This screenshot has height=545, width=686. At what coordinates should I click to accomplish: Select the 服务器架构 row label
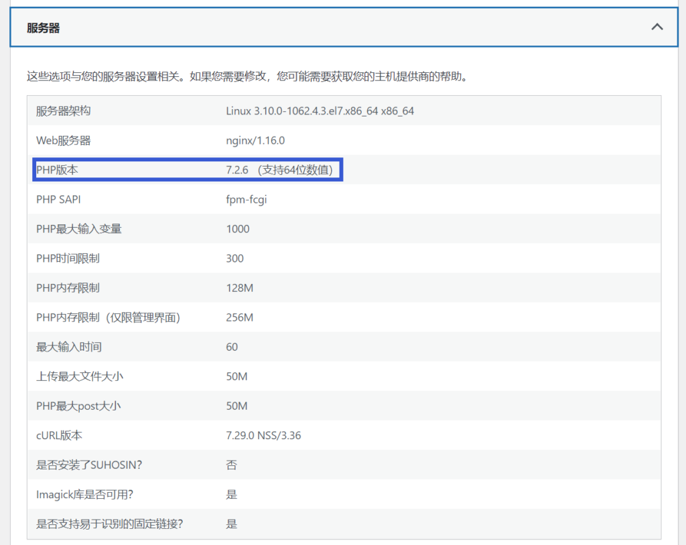64,111
